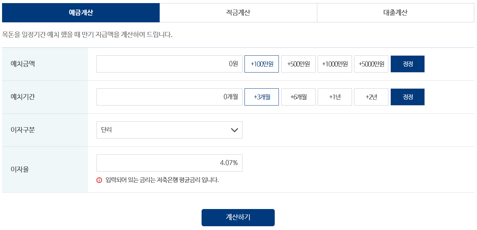Switch to the 적금계산 tab
This screenshot has width=477, height=230.
click(x=238, y=13)
